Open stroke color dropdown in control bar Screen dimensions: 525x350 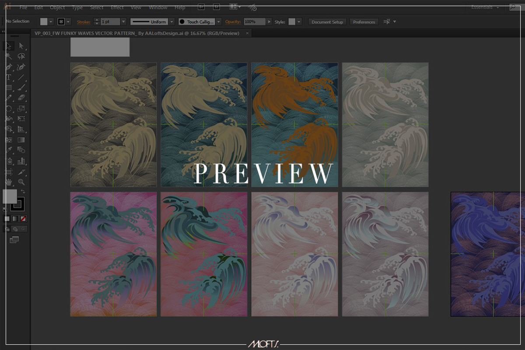69,21
